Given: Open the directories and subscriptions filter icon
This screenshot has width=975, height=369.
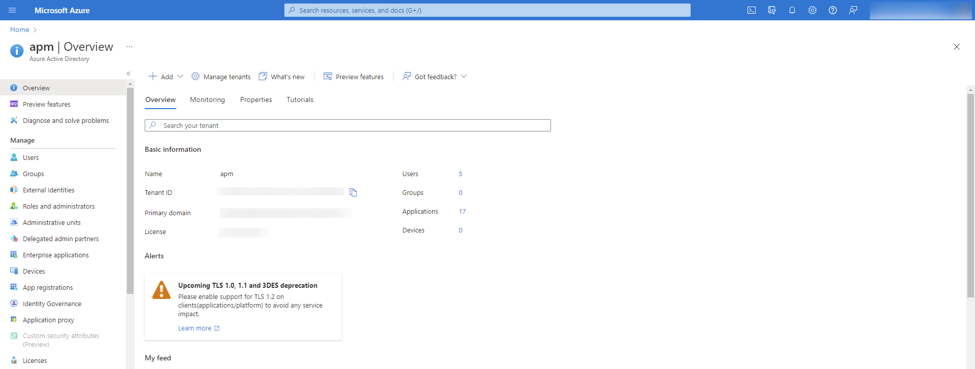Looking at the screenshot, I should click(x=772, y=10).
